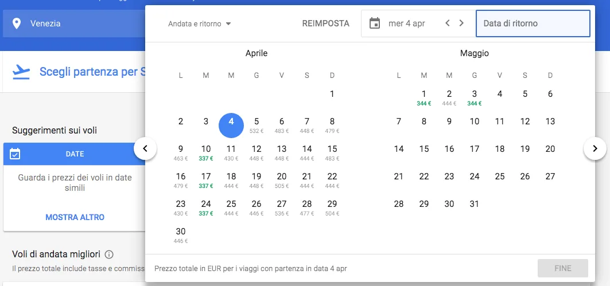Image resolution: width=610 pixels, height=286 pixels.
Task: Click MOSTRA ALTRO link
Action: (x=75, y=217)
